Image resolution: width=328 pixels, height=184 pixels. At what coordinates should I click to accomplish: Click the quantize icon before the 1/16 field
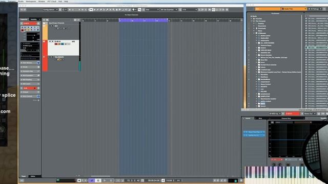(x=180, y=10)
